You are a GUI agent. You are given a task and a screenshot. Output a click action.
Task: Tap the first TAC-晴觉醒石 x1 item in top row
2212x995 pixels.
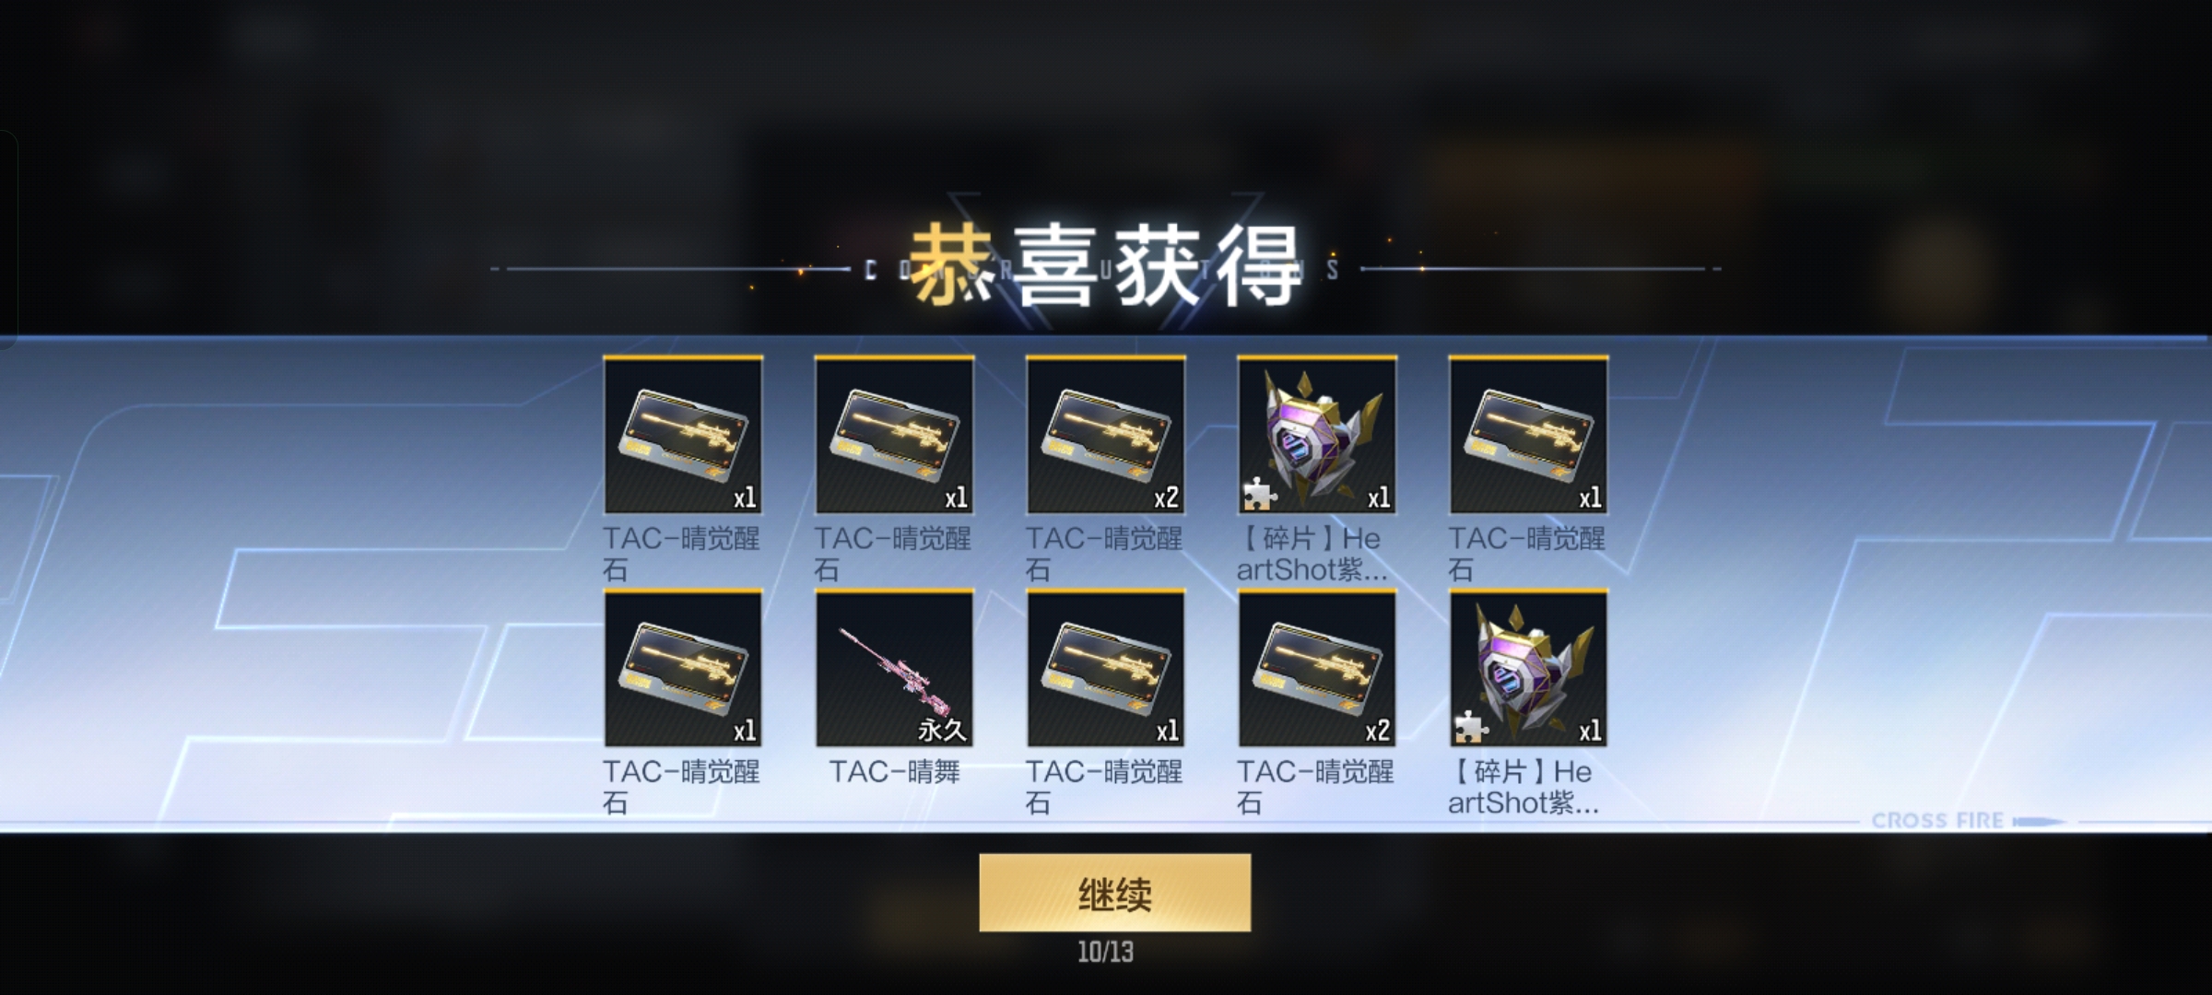pos(683,435)
